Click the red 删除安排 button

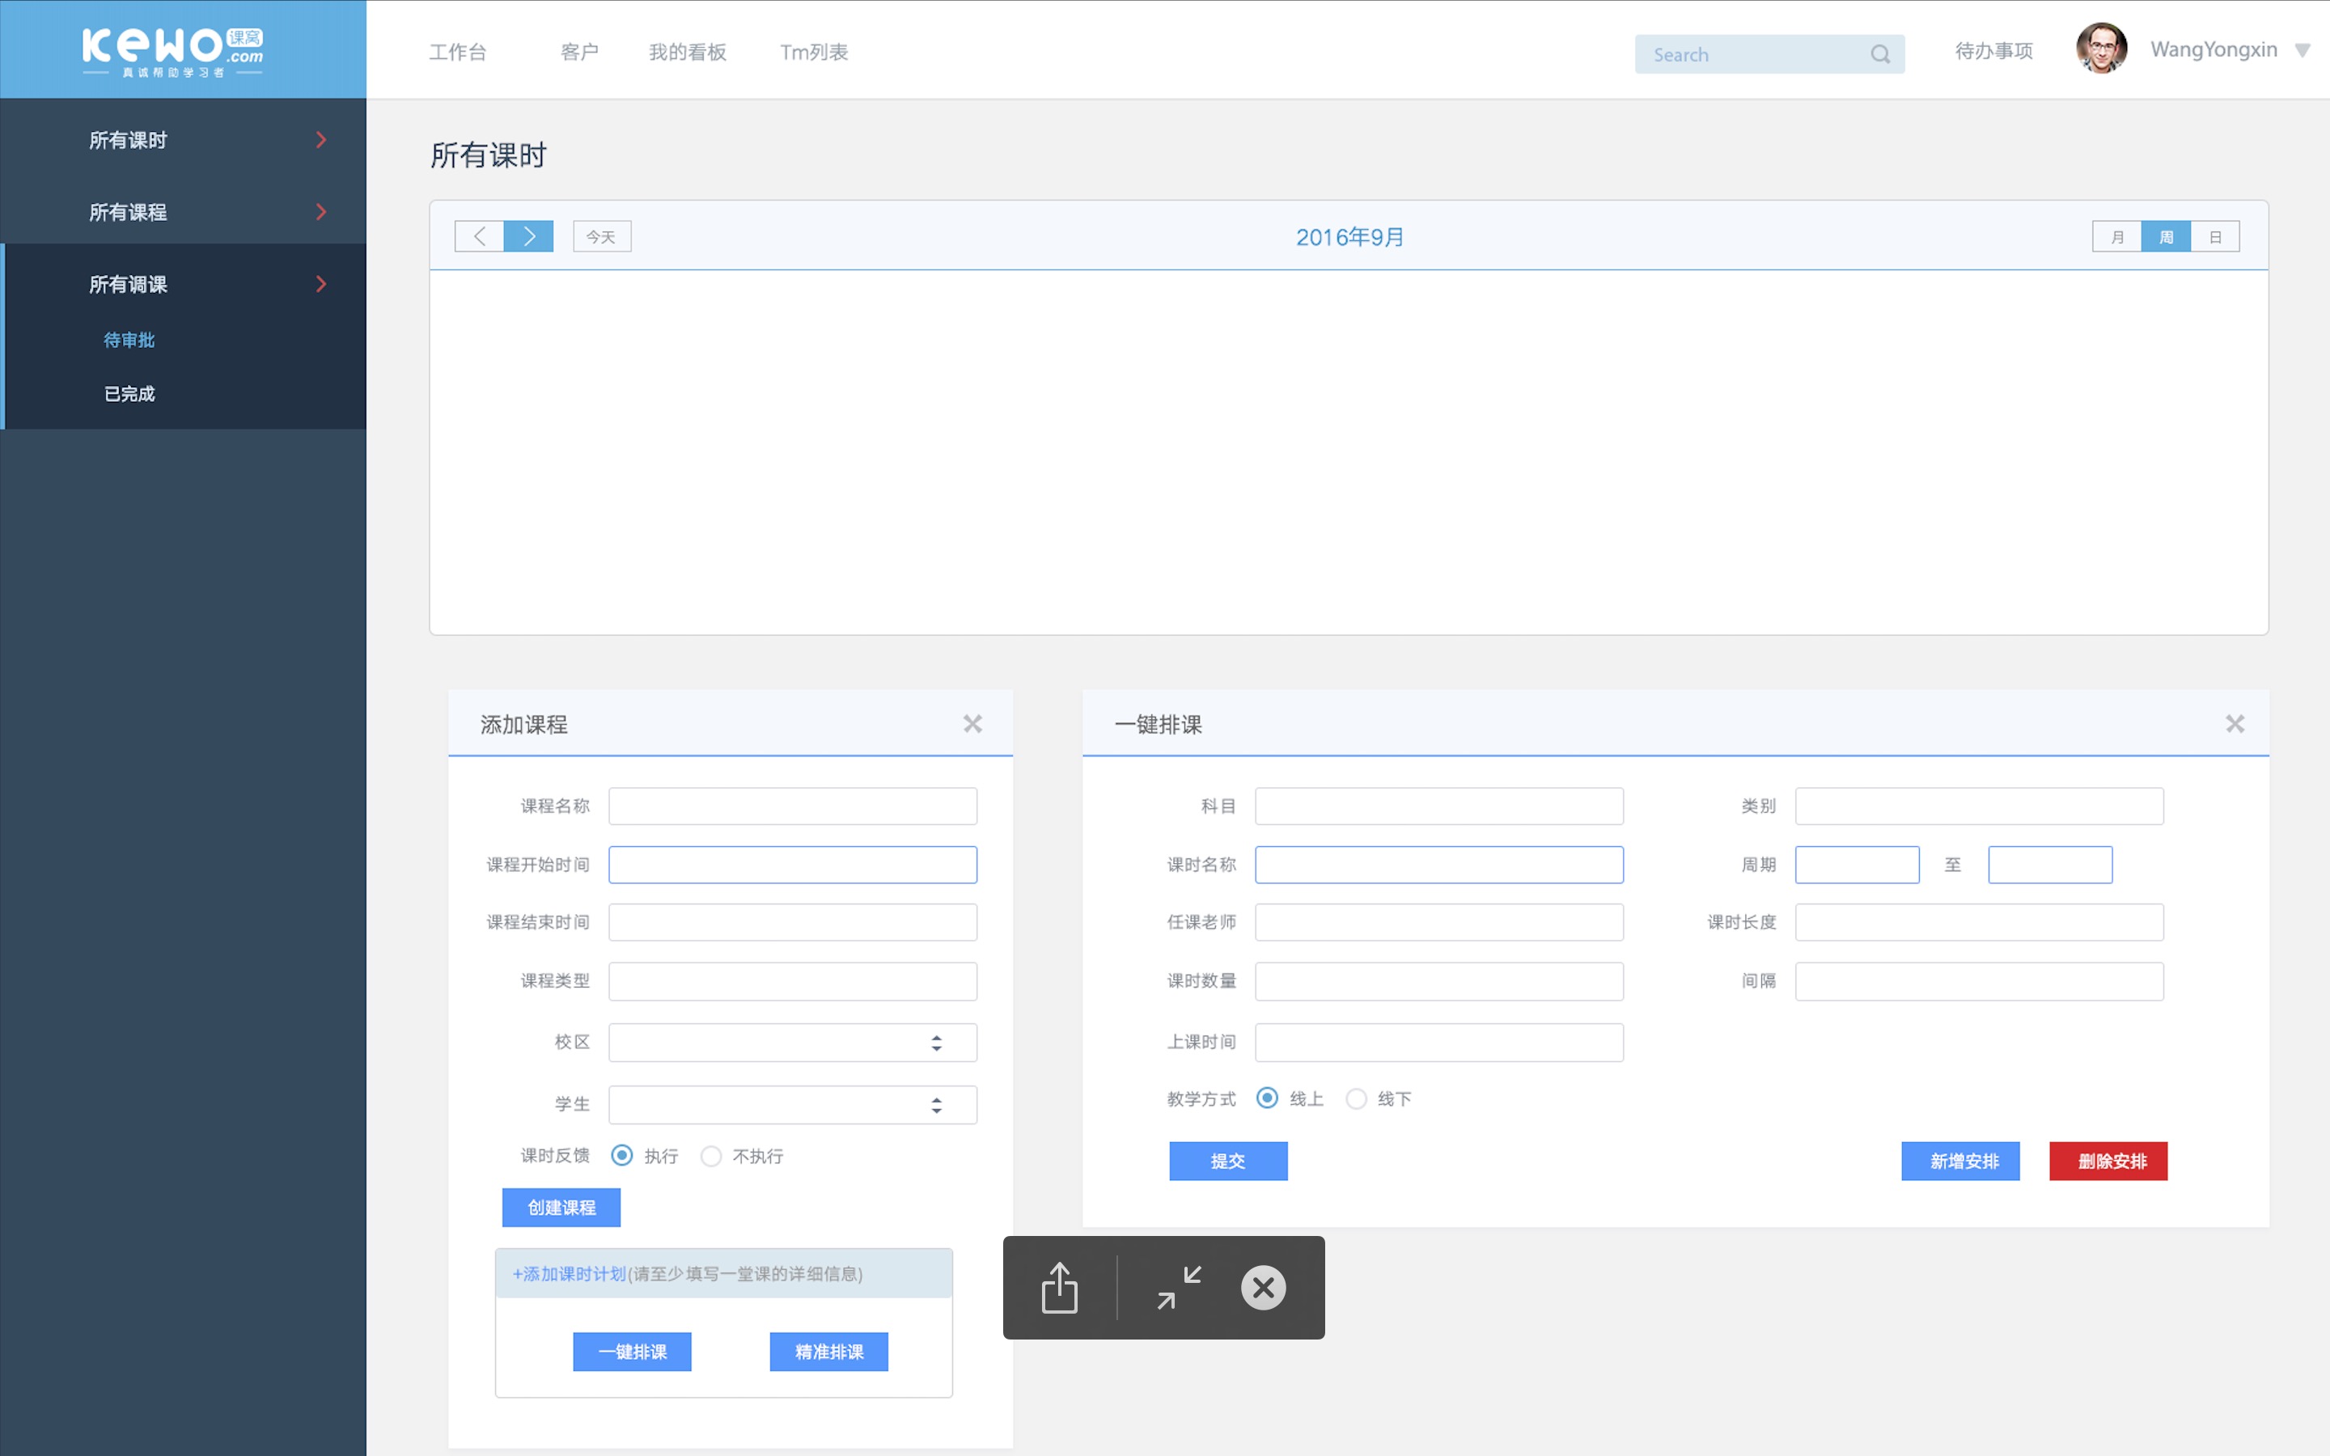2108,1162
